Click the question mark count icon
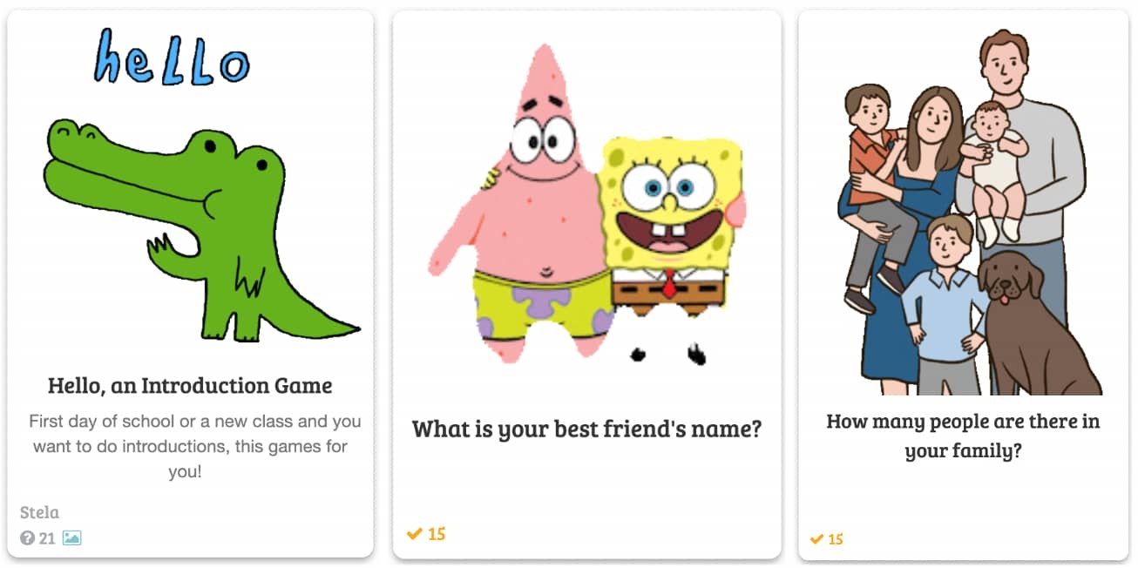 click(x=27, y=538)
